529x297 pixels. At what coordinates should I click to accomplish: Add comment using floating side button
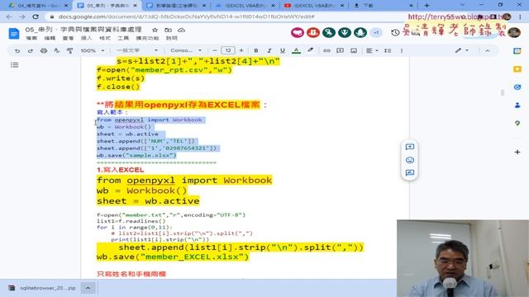pyautogui.click(x=410, y=147)
